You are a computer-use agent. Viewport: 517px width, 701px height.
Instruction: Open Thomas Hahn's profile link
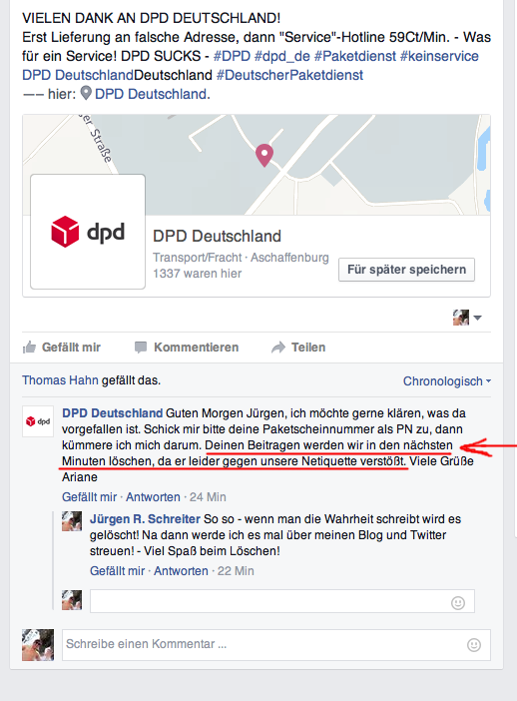[60, 380]
